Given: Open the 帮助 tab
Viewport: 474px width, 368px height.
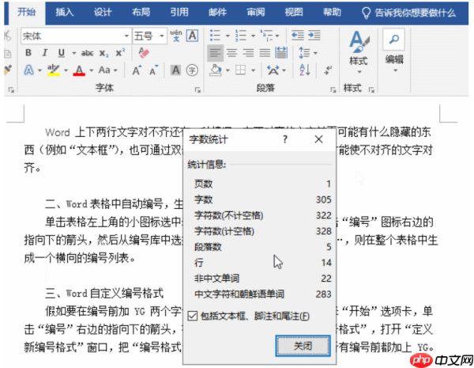Looking at the screenshot, I should pyautogui.click(x=332, y=13).
